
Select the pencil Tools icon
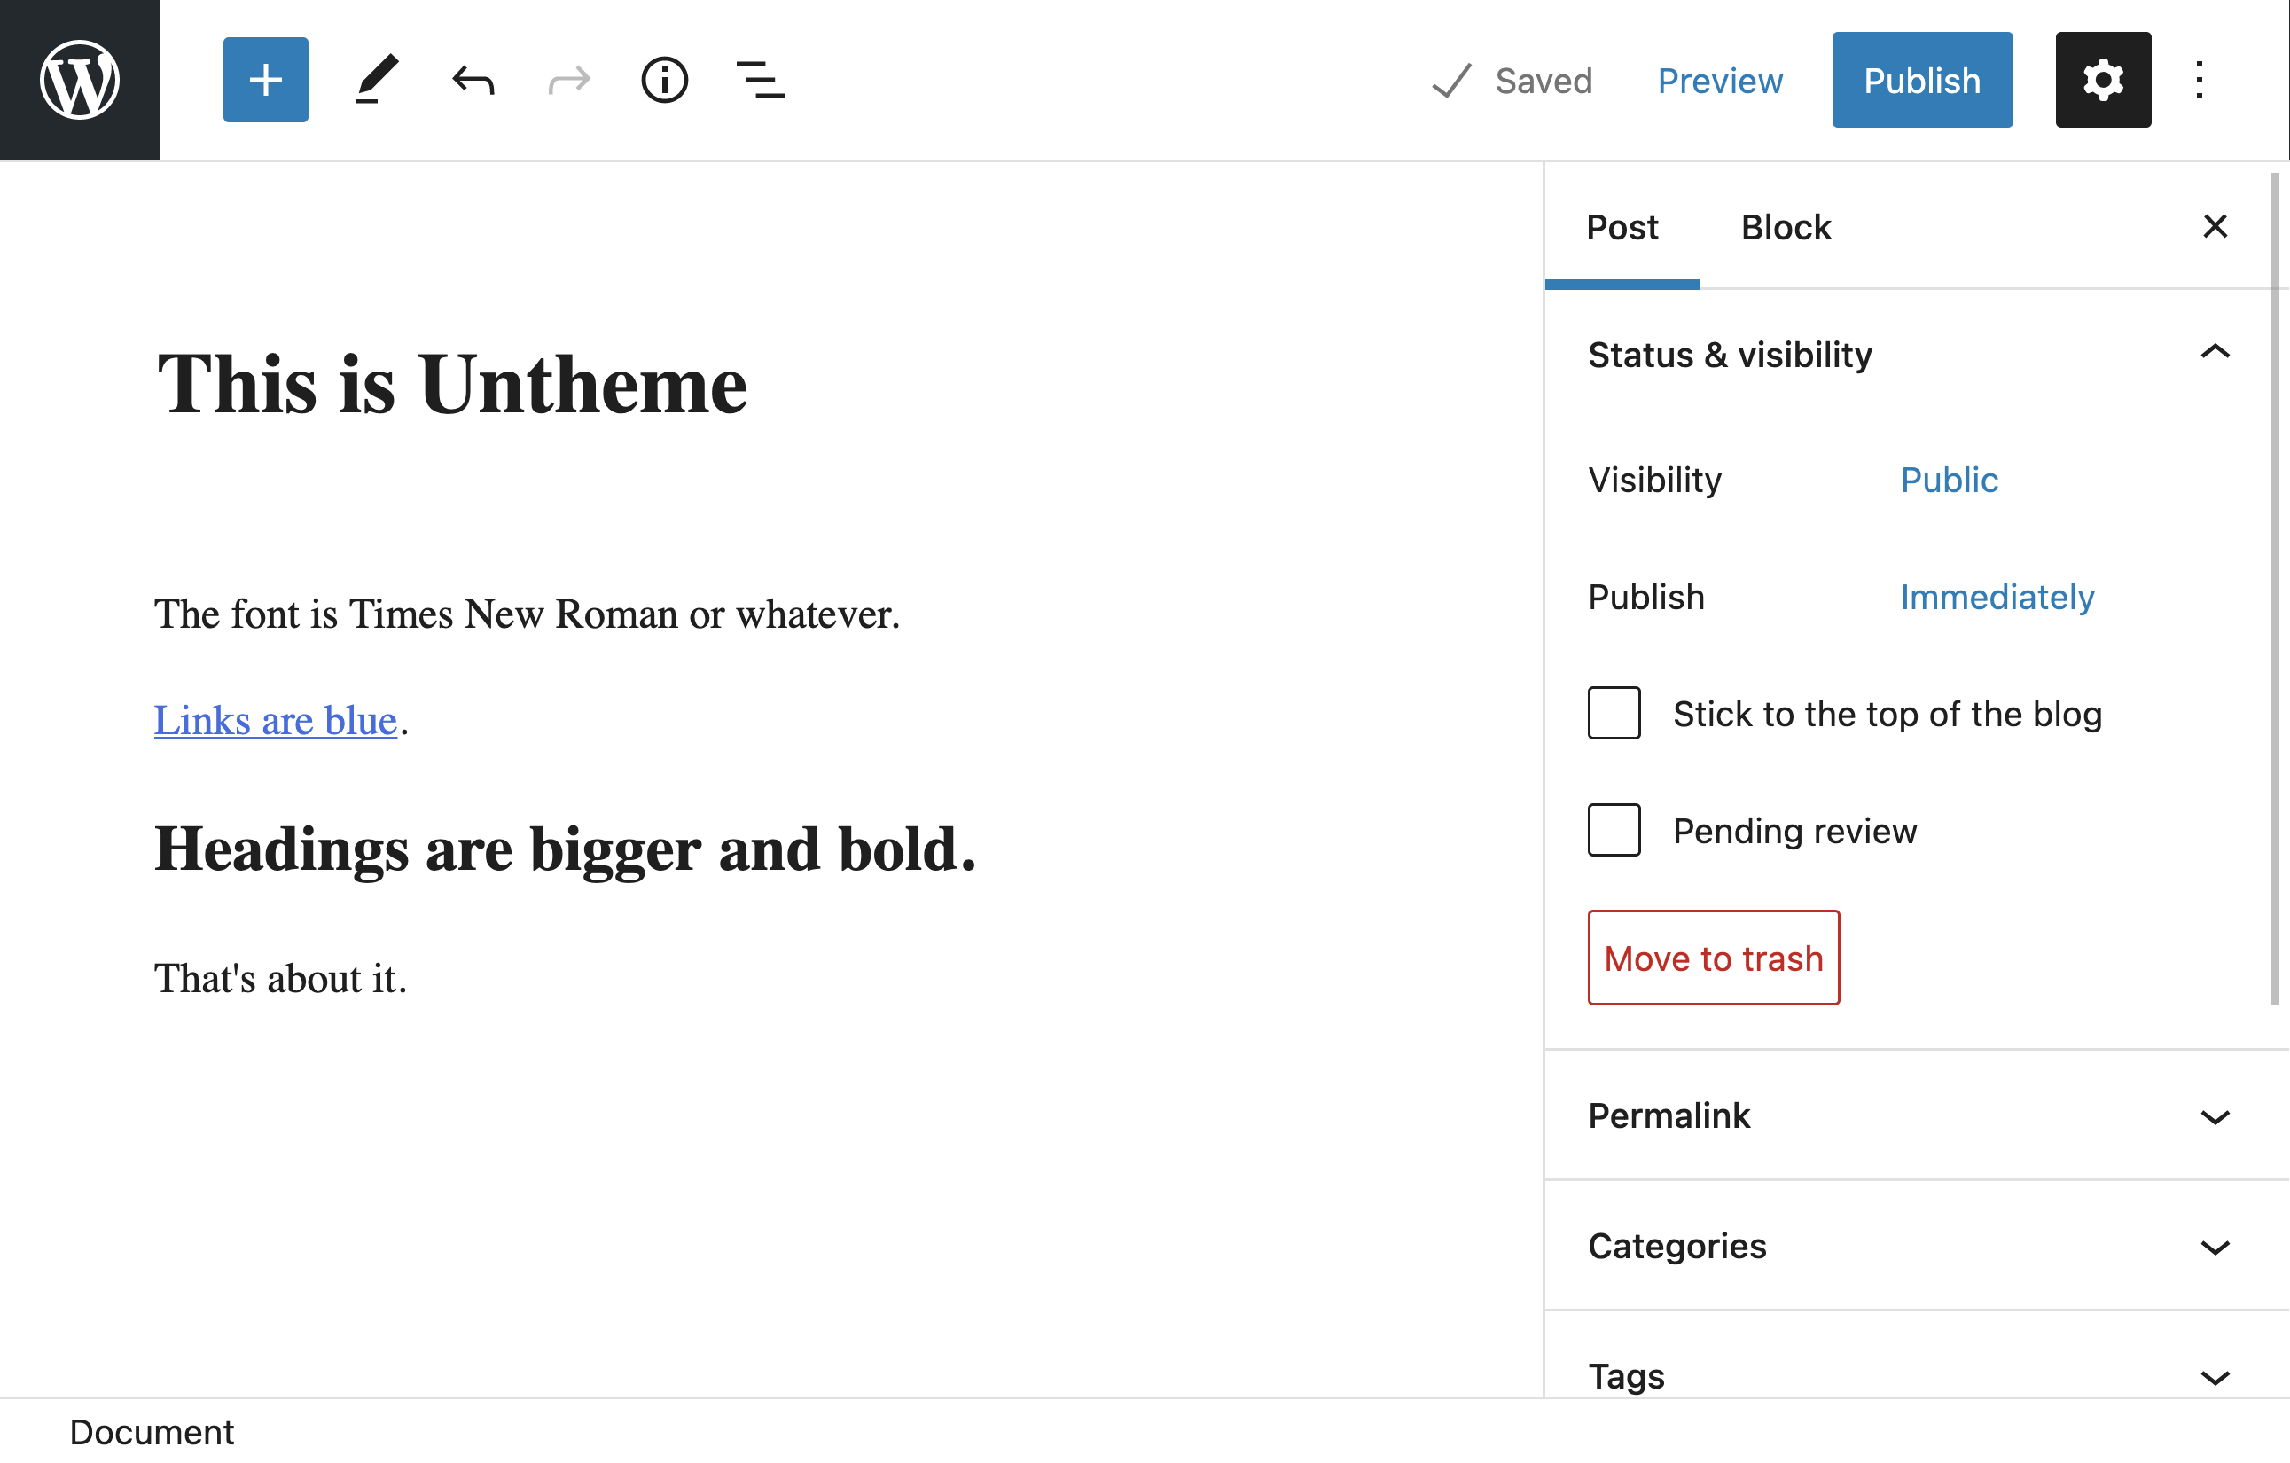377,80
